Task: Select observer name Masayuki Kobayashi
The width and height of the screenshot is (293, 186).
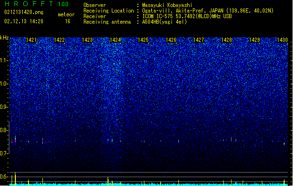Action: click(x=167, y=5)
